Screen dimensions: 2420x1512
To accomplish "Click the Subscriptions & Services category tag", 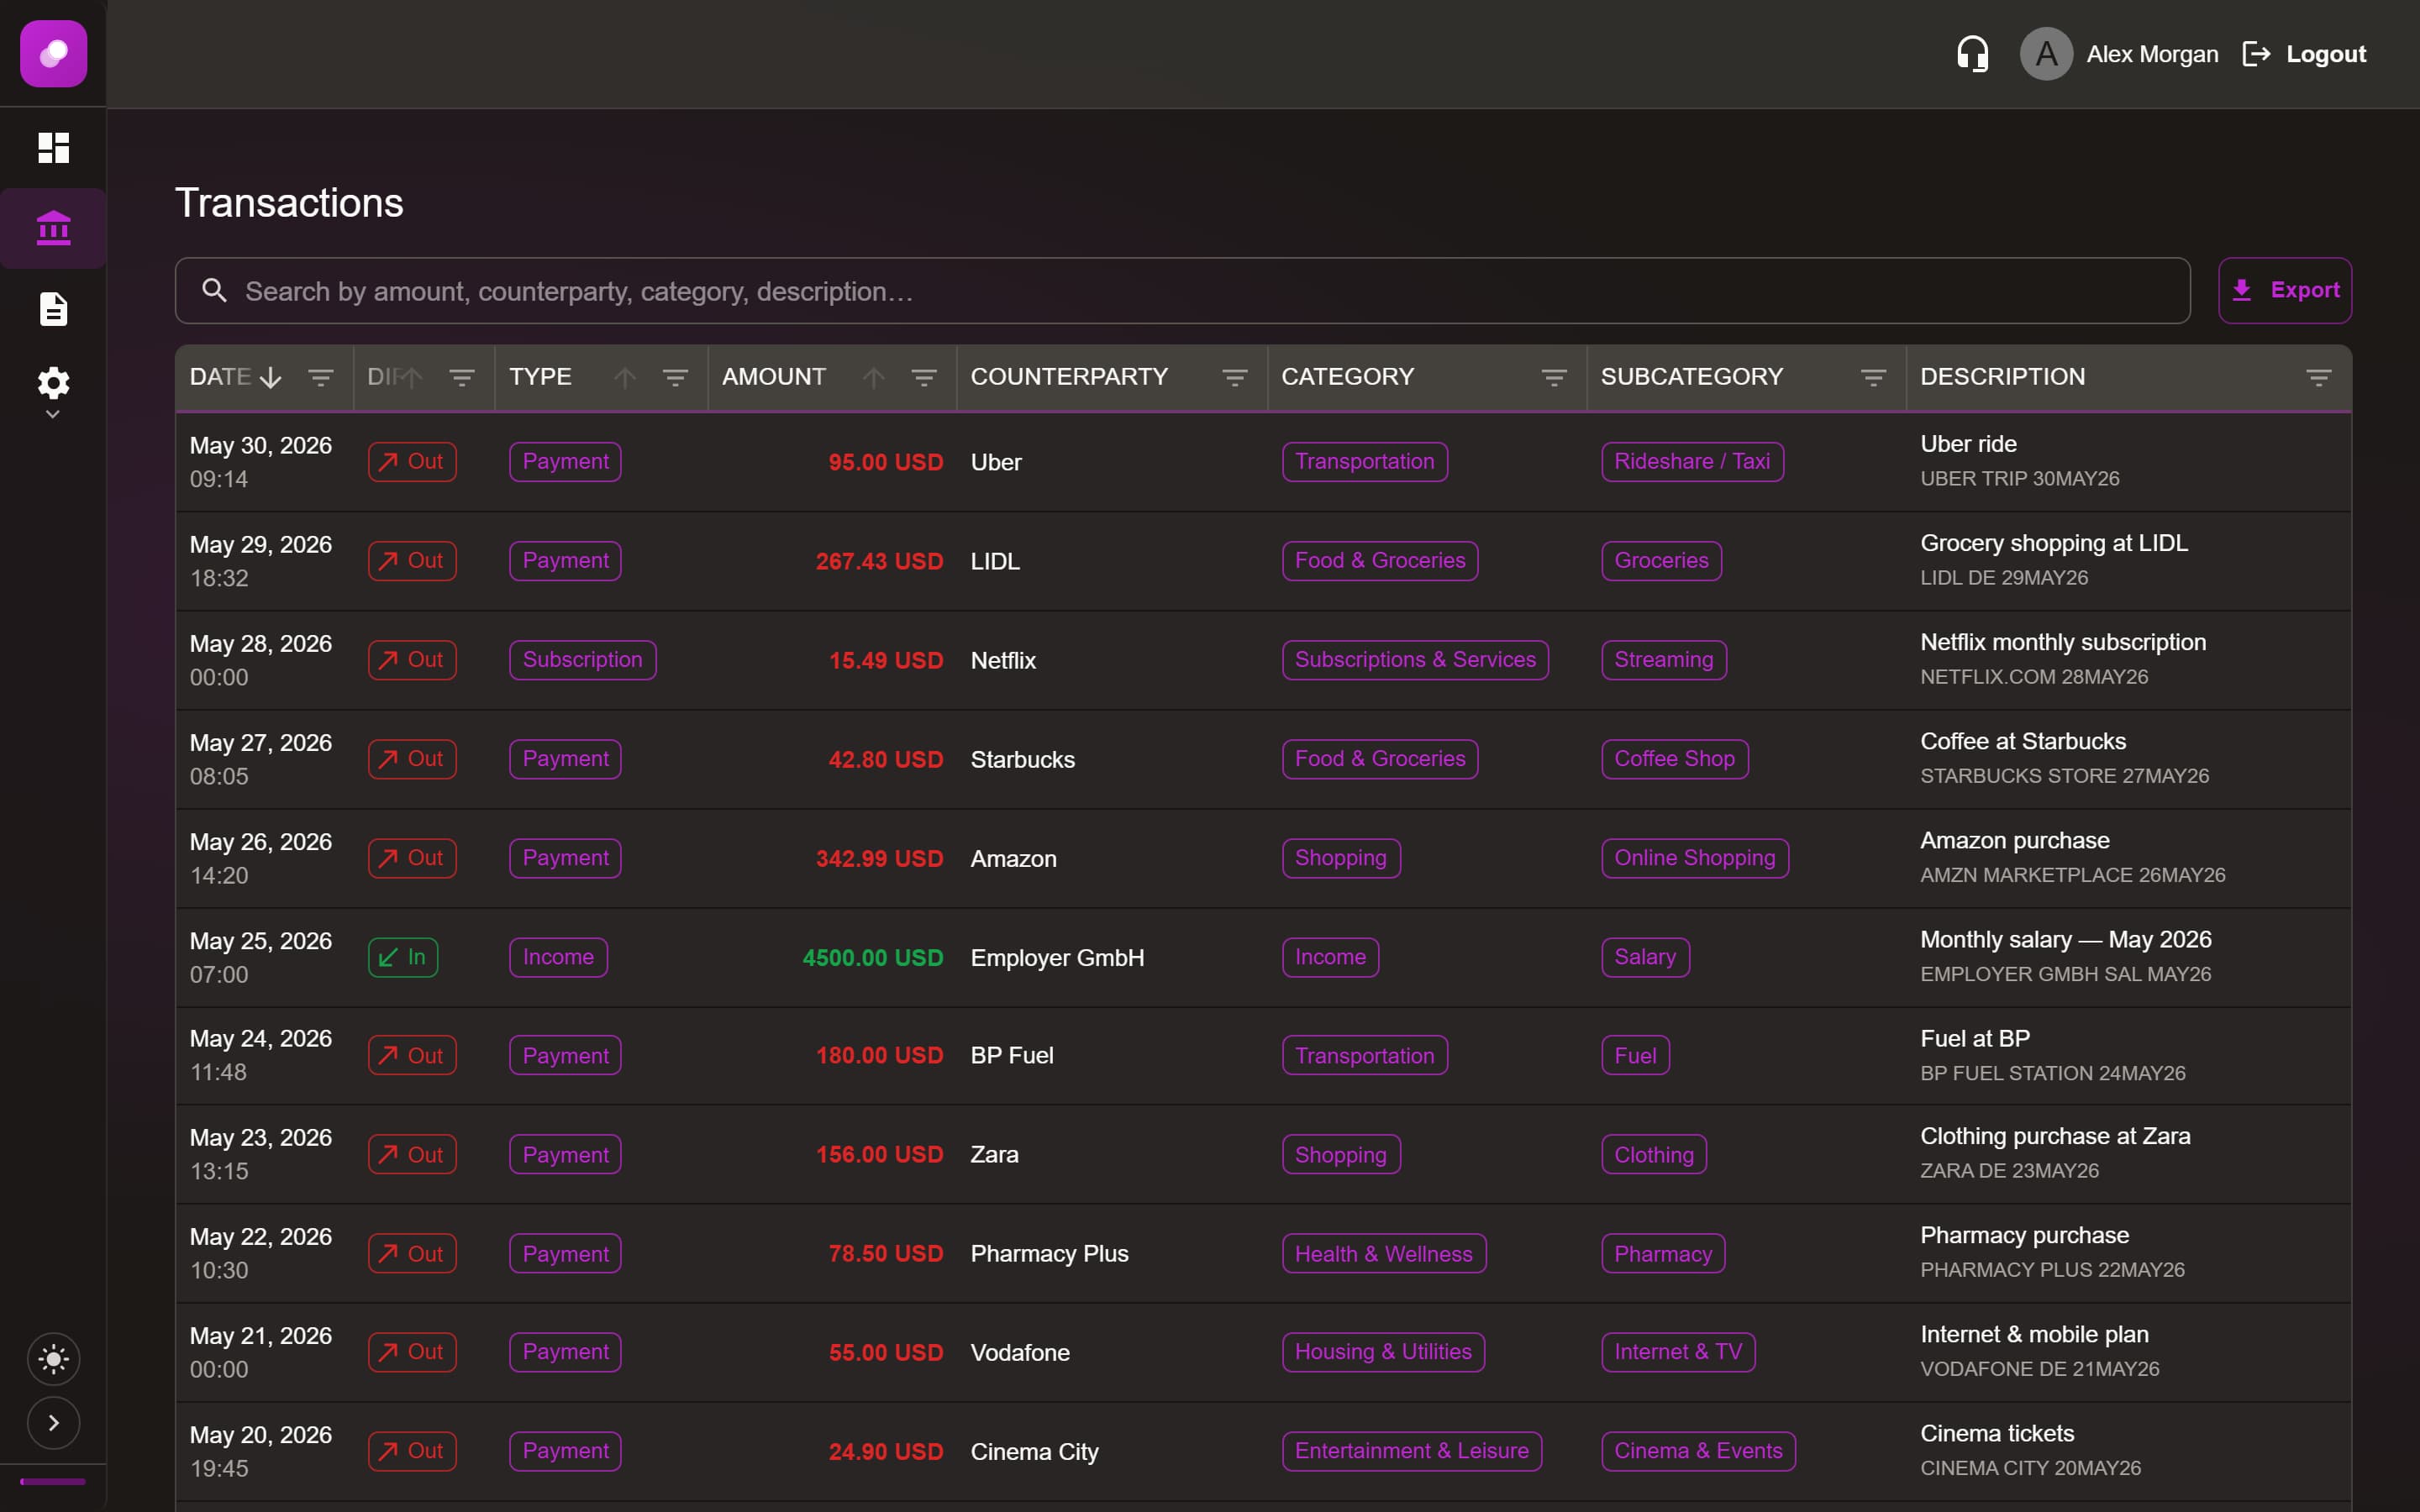I will [x=1415, y=660].
